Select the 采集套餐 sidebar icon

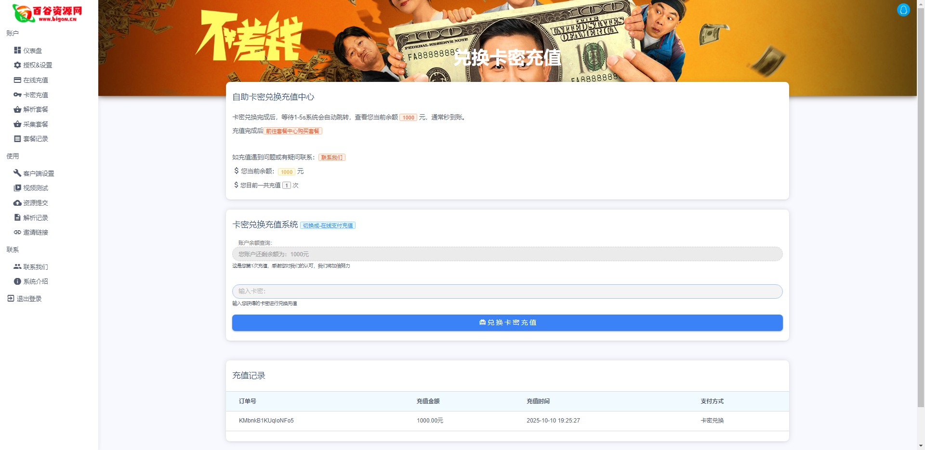pos(17,124)
